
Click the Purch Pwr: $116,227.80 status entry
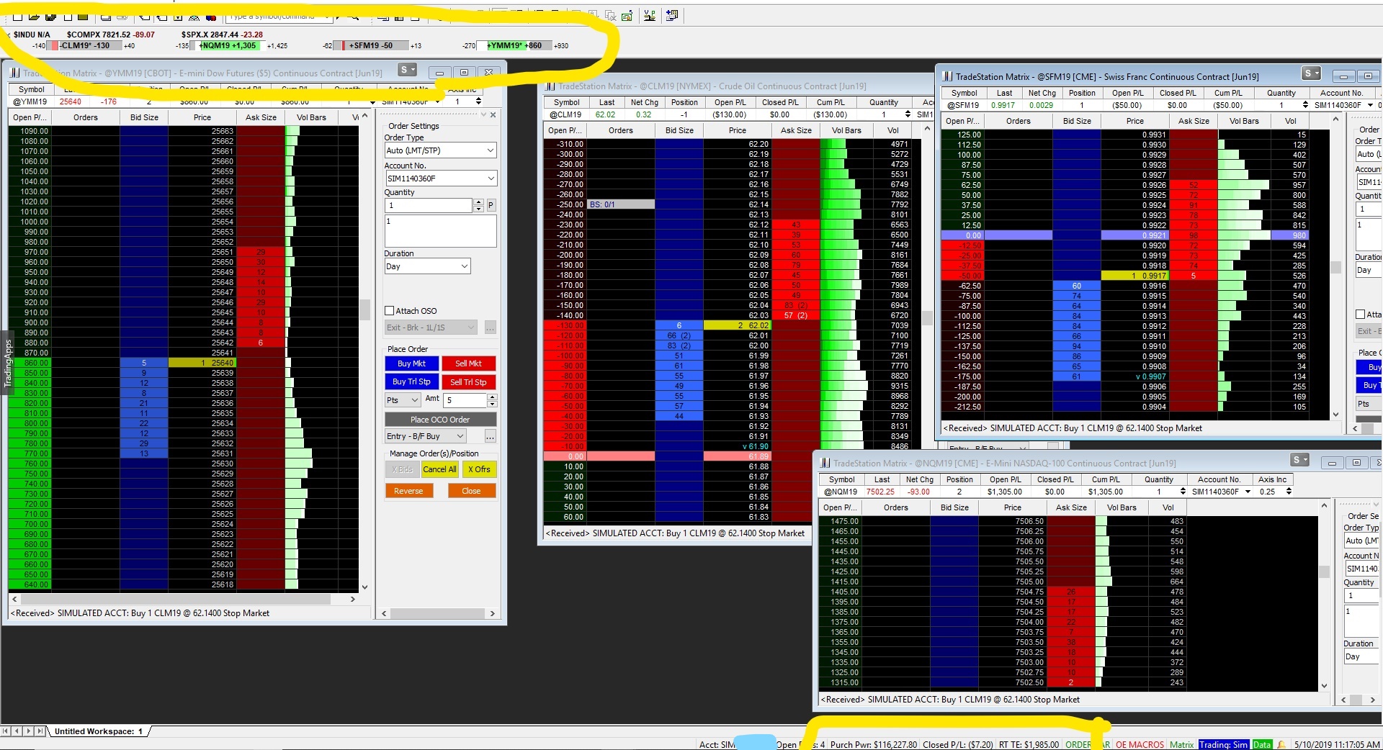[873, 744]
